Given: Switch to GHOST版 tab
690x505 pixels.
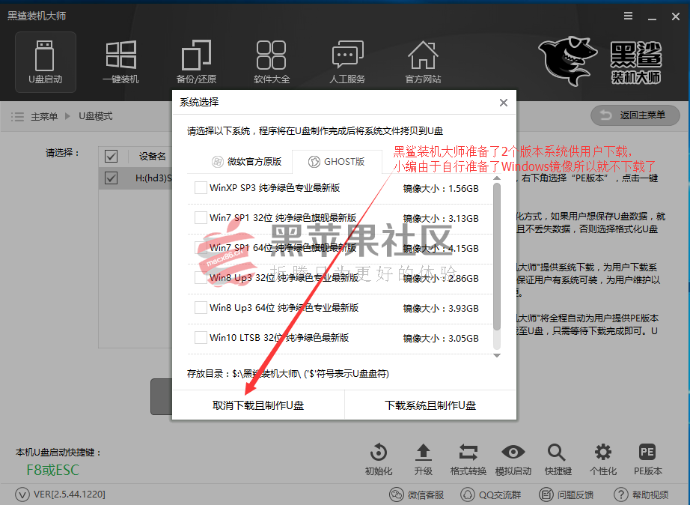Looking at the screenshot, I should (x=337, y=162).
